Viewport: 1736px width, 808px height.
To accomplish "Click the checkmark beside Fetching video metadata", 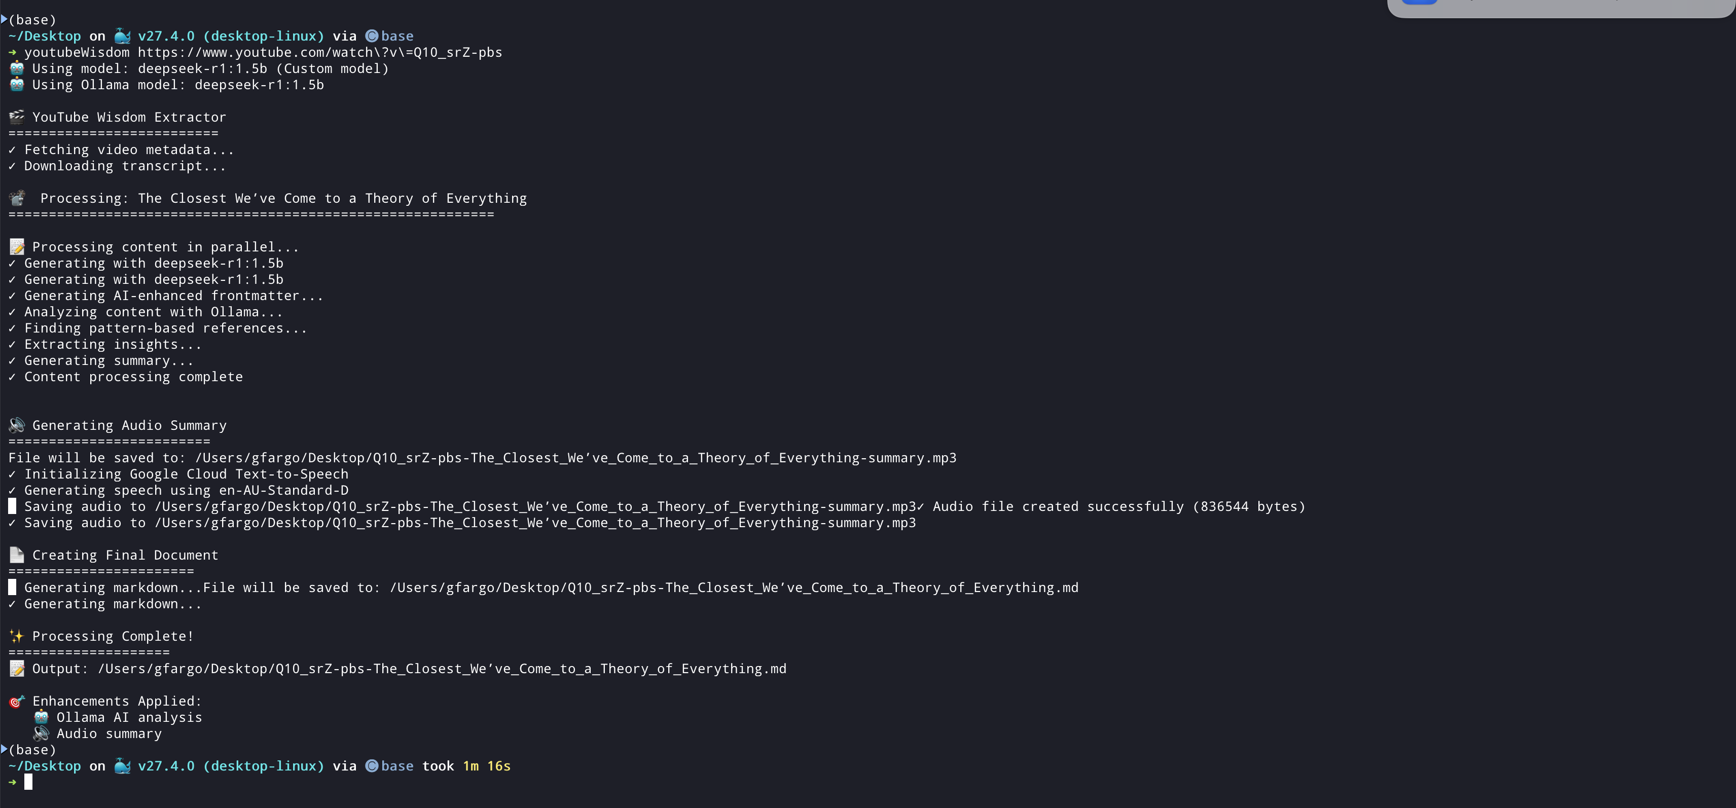I will [x=12, y=150].
